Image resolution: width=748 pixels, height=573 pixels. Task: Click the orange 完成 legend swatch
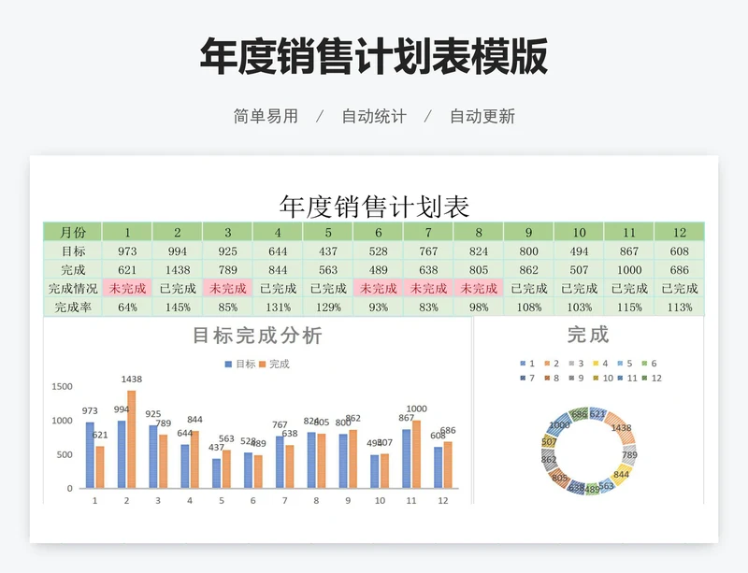point(263,364)
